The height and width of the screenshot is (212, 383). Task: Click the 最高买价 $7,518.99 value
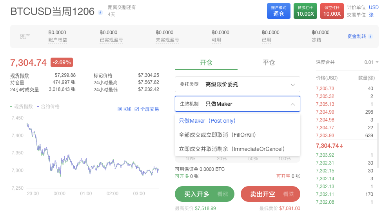point(205,208)
